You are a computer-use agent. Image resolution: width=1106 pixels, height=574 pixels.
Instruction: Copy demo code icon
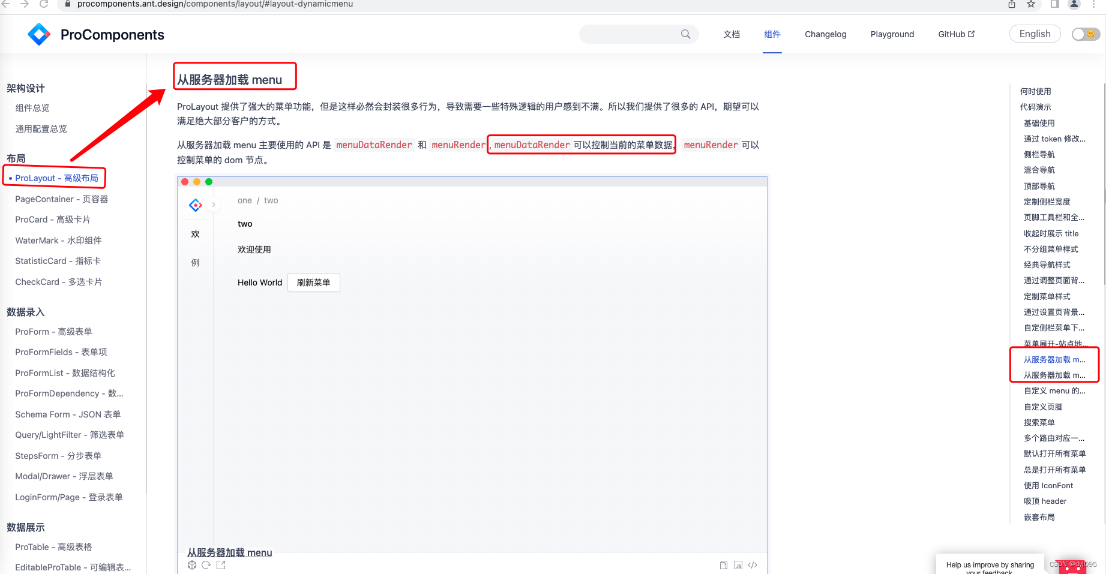724,565
